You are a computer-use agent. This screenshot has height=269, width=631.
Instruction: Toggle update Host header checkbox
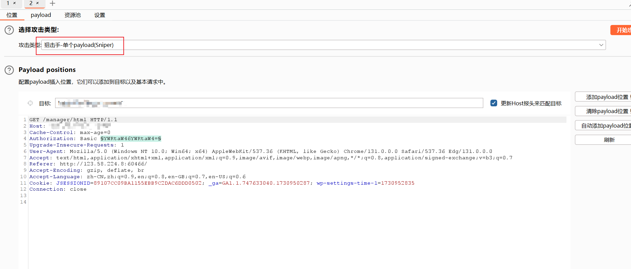click(494, 103)
